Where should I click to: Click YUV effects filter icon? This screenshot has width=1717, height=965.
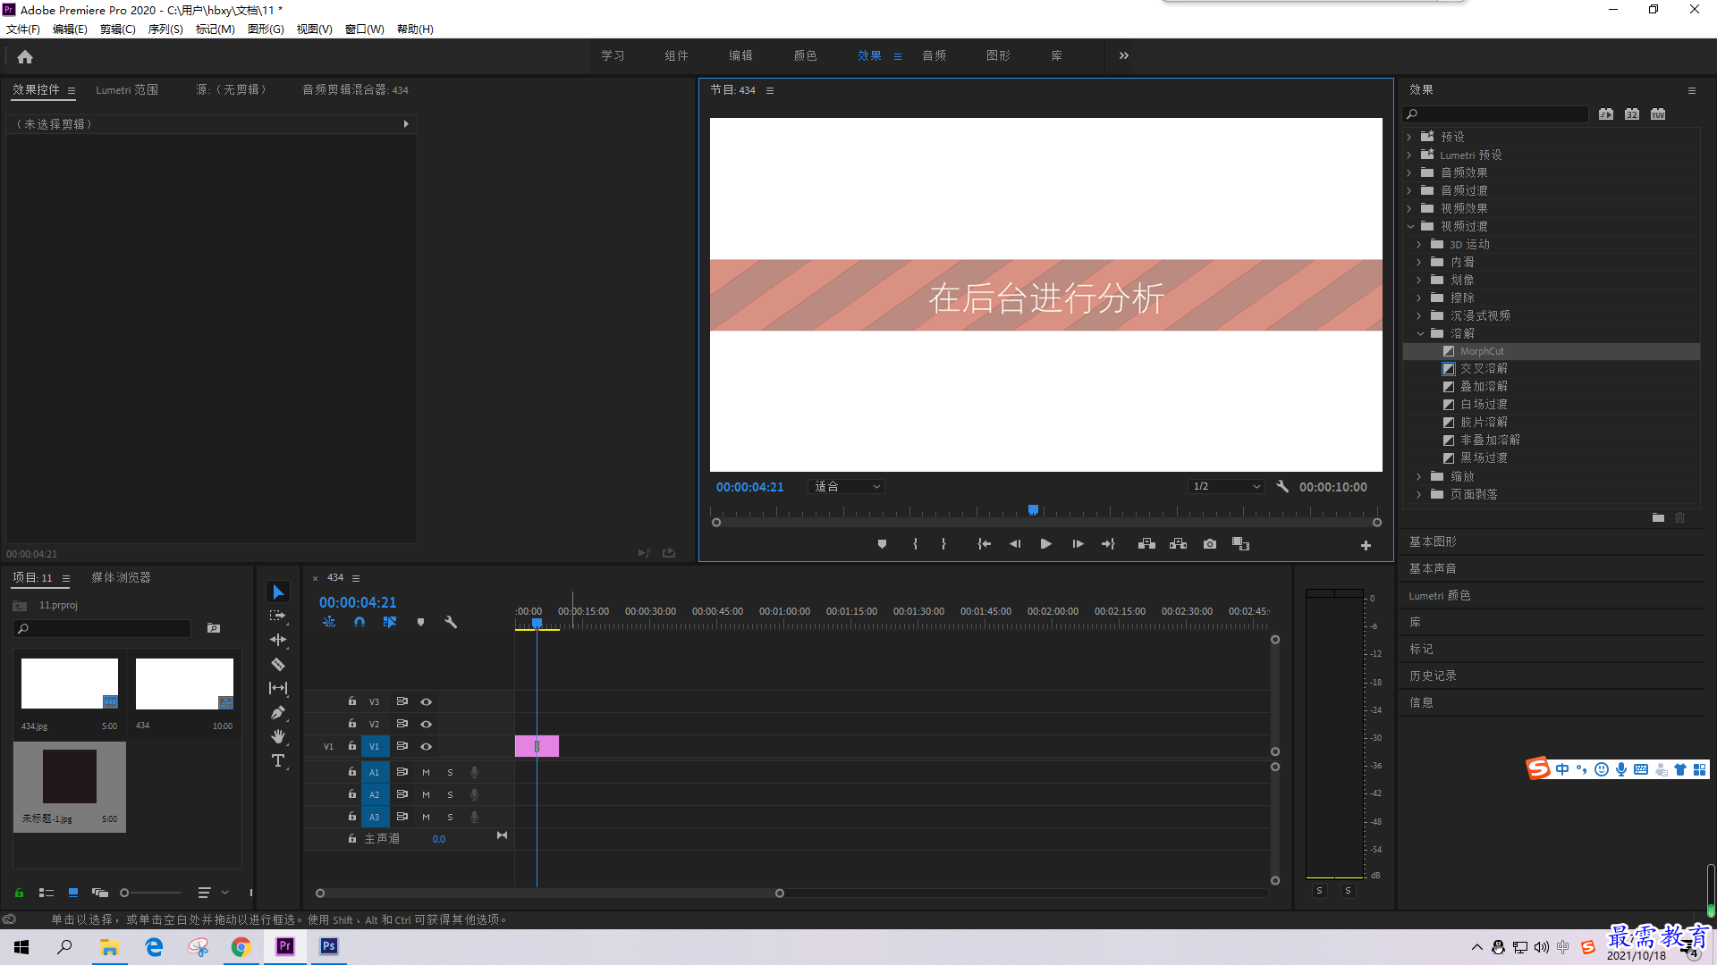point(1658,114)
